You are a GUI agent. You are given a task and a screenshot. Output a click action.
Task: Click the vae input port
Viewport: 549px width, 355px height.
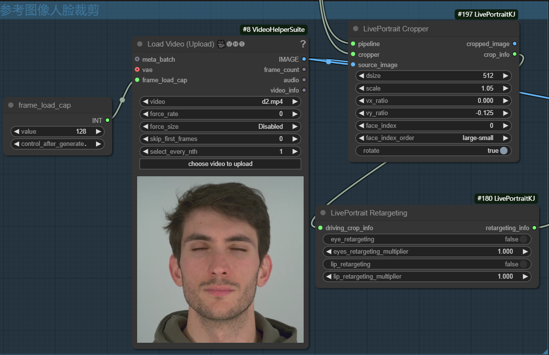click(x=137, y=70)
